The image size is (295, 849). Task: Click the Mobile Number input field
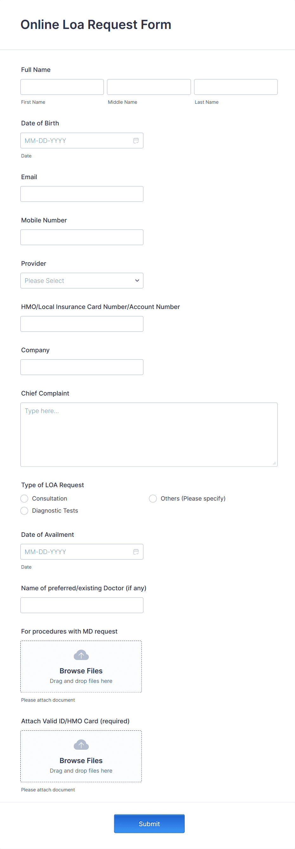[82, 237]
